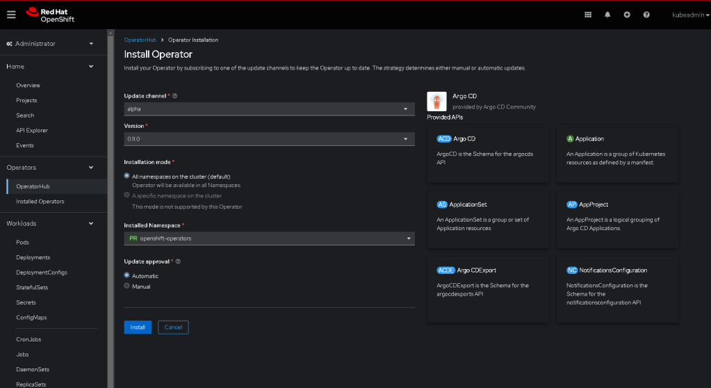Screen dimensions: 711x388
Task: Open CronJobs under Workloads
Action: click(x=28, y=339)
